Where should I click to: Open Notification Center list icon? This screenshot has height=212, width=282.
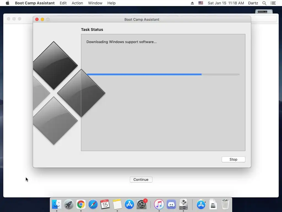click(273, 3)
